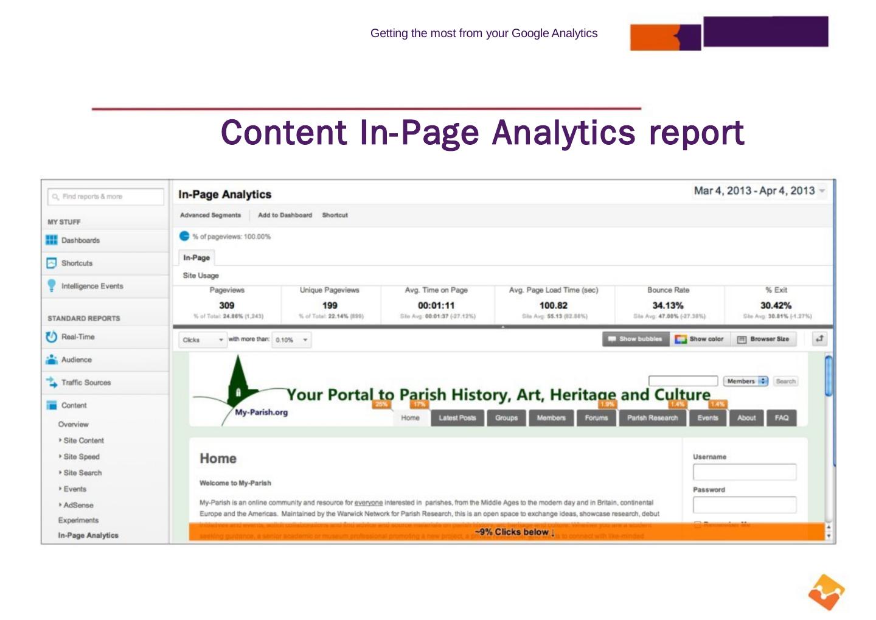Click the in-page vertical scrollbar thumb
876x620 pixels.
[x=828, y=376]
